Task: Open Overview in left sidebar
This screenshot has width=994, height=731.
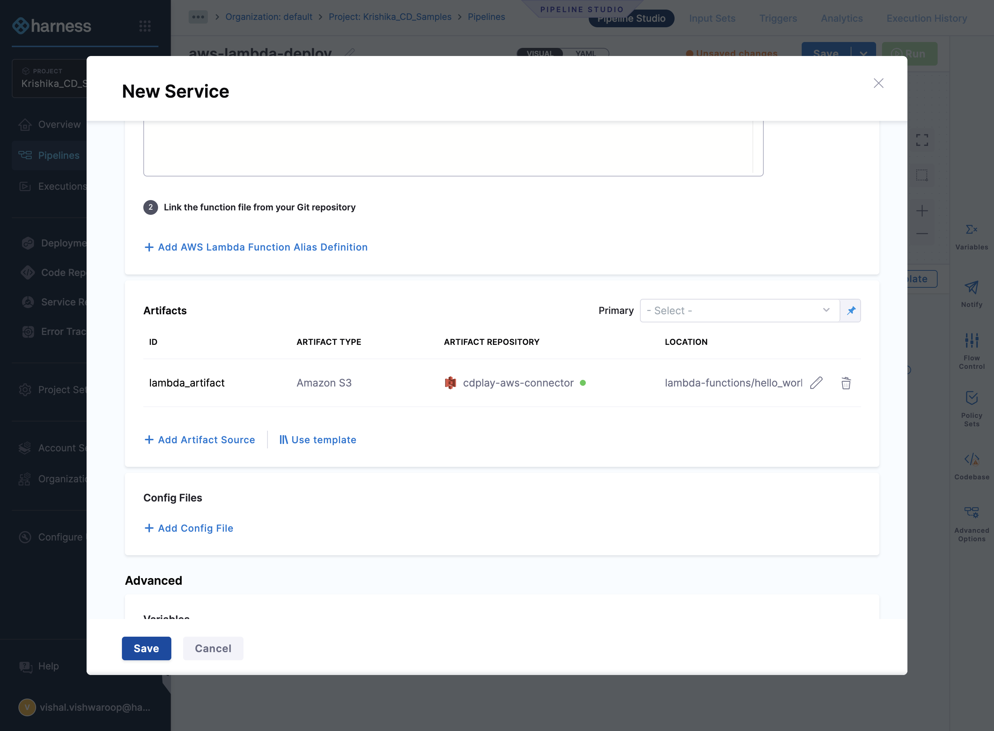Action: click(49, 124)
